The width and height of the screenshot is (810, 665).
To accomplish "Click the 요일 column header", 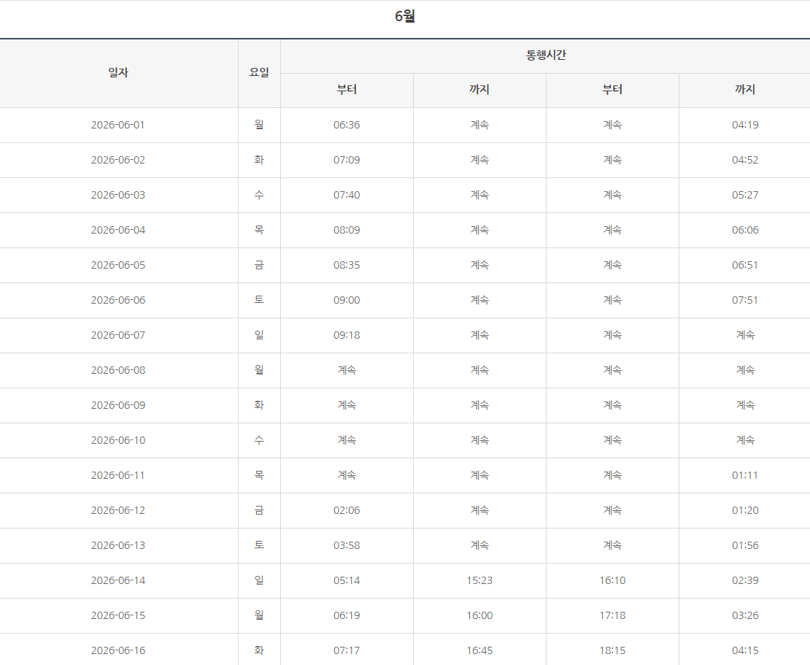I will coord(259,73).
